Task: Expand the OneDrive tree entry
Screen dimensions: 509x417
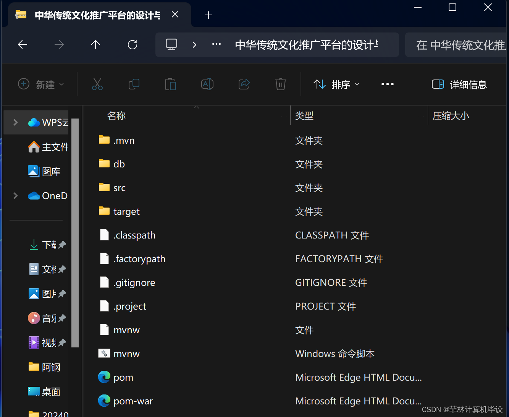Action: (x=15, y=196)
